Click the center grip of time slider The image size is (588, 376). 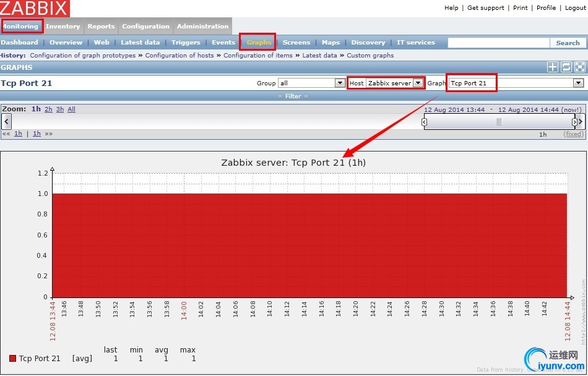click(x=499, y=122)
